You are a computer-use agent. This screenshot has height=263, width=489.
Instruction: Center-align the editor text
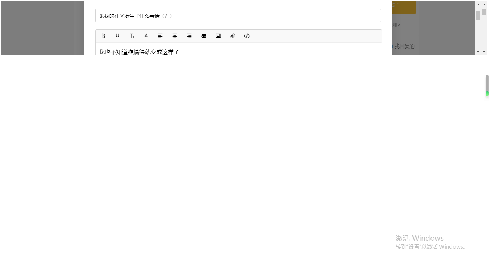175,36
